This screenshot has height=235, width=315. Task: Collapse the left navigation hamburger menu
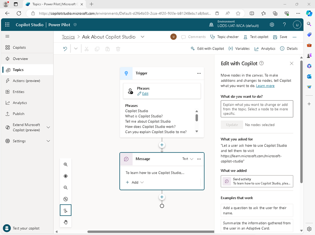(x=7, y=36)
